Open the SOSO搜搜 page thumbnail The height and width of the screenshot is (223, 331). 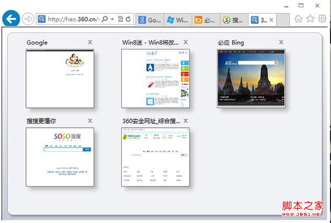click(x=60, y=157)
